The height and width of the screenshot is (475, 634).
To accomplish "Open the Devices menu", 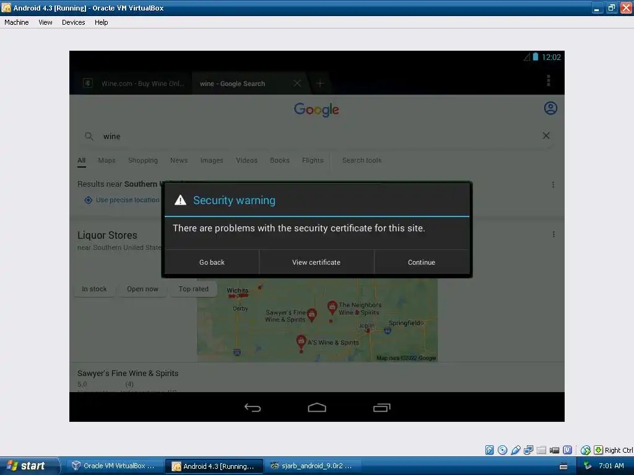I will click(x=73, y=22).
